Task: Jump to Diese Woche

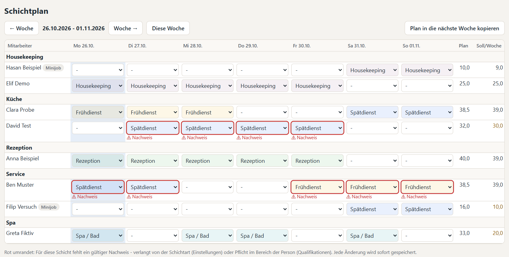Action: 168,28
